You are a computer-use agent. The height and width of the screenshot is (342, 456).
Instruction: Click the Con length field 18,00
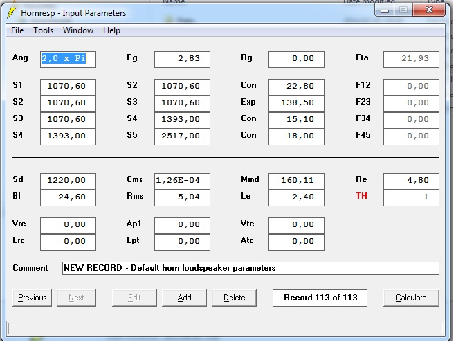click(296, 136)
